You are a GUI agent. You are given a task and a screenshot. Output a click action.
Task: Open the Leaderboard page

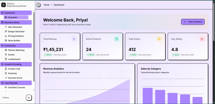click(x=16, y=59)
